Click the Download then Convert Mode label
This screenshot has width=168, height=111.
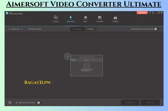[x=142, y=29]
